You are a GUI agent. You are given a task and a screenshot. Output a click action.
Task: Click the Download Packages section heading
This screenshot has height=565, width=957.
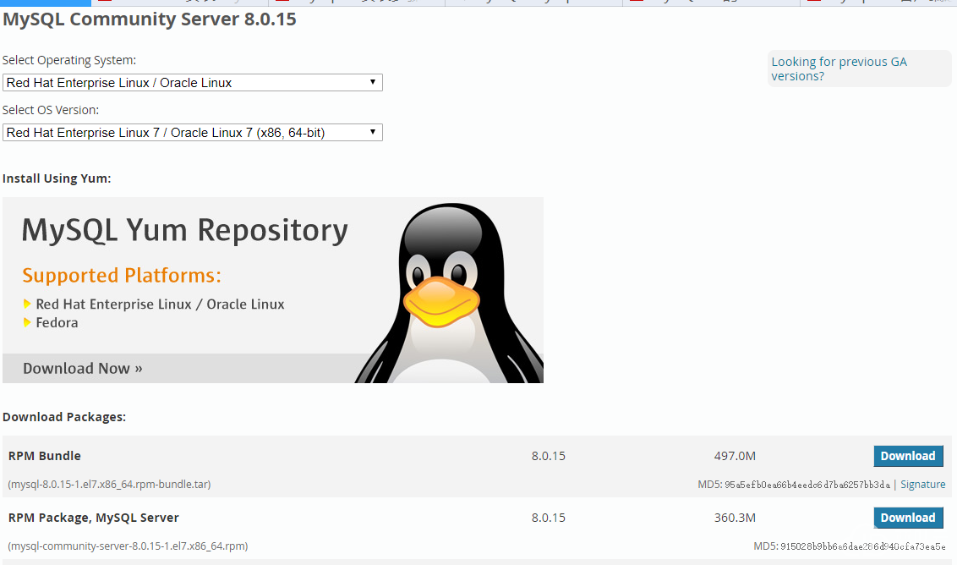pos(64,417)
